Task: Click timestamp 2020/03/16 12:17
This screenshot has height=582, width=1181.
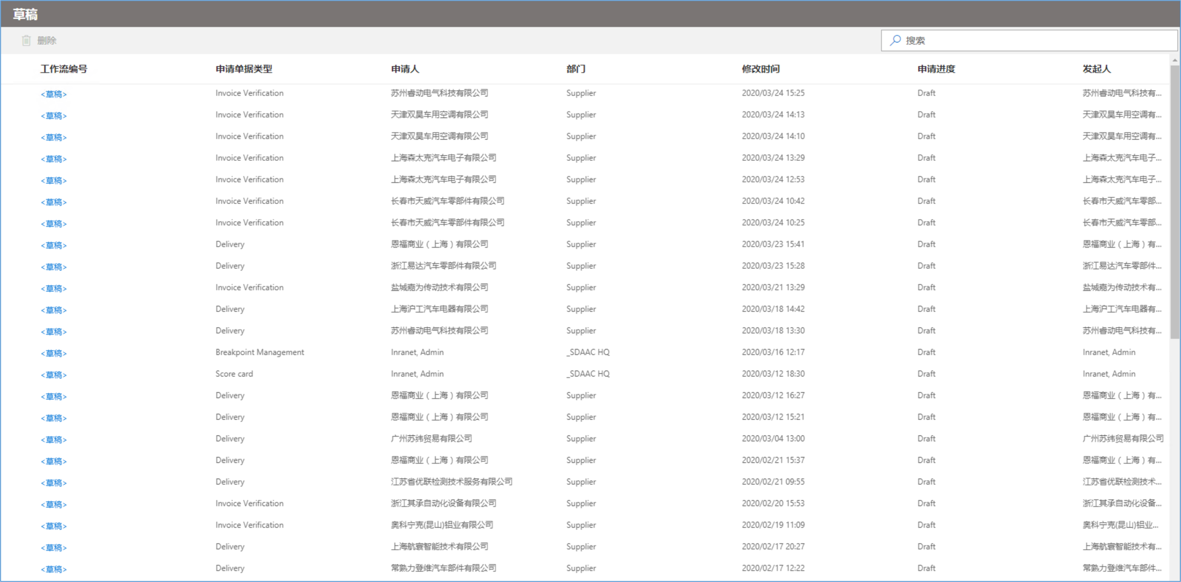Action: coord(773,352)
